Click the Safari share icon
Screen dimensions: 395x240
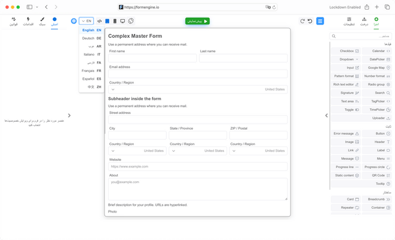coord(367,7)
